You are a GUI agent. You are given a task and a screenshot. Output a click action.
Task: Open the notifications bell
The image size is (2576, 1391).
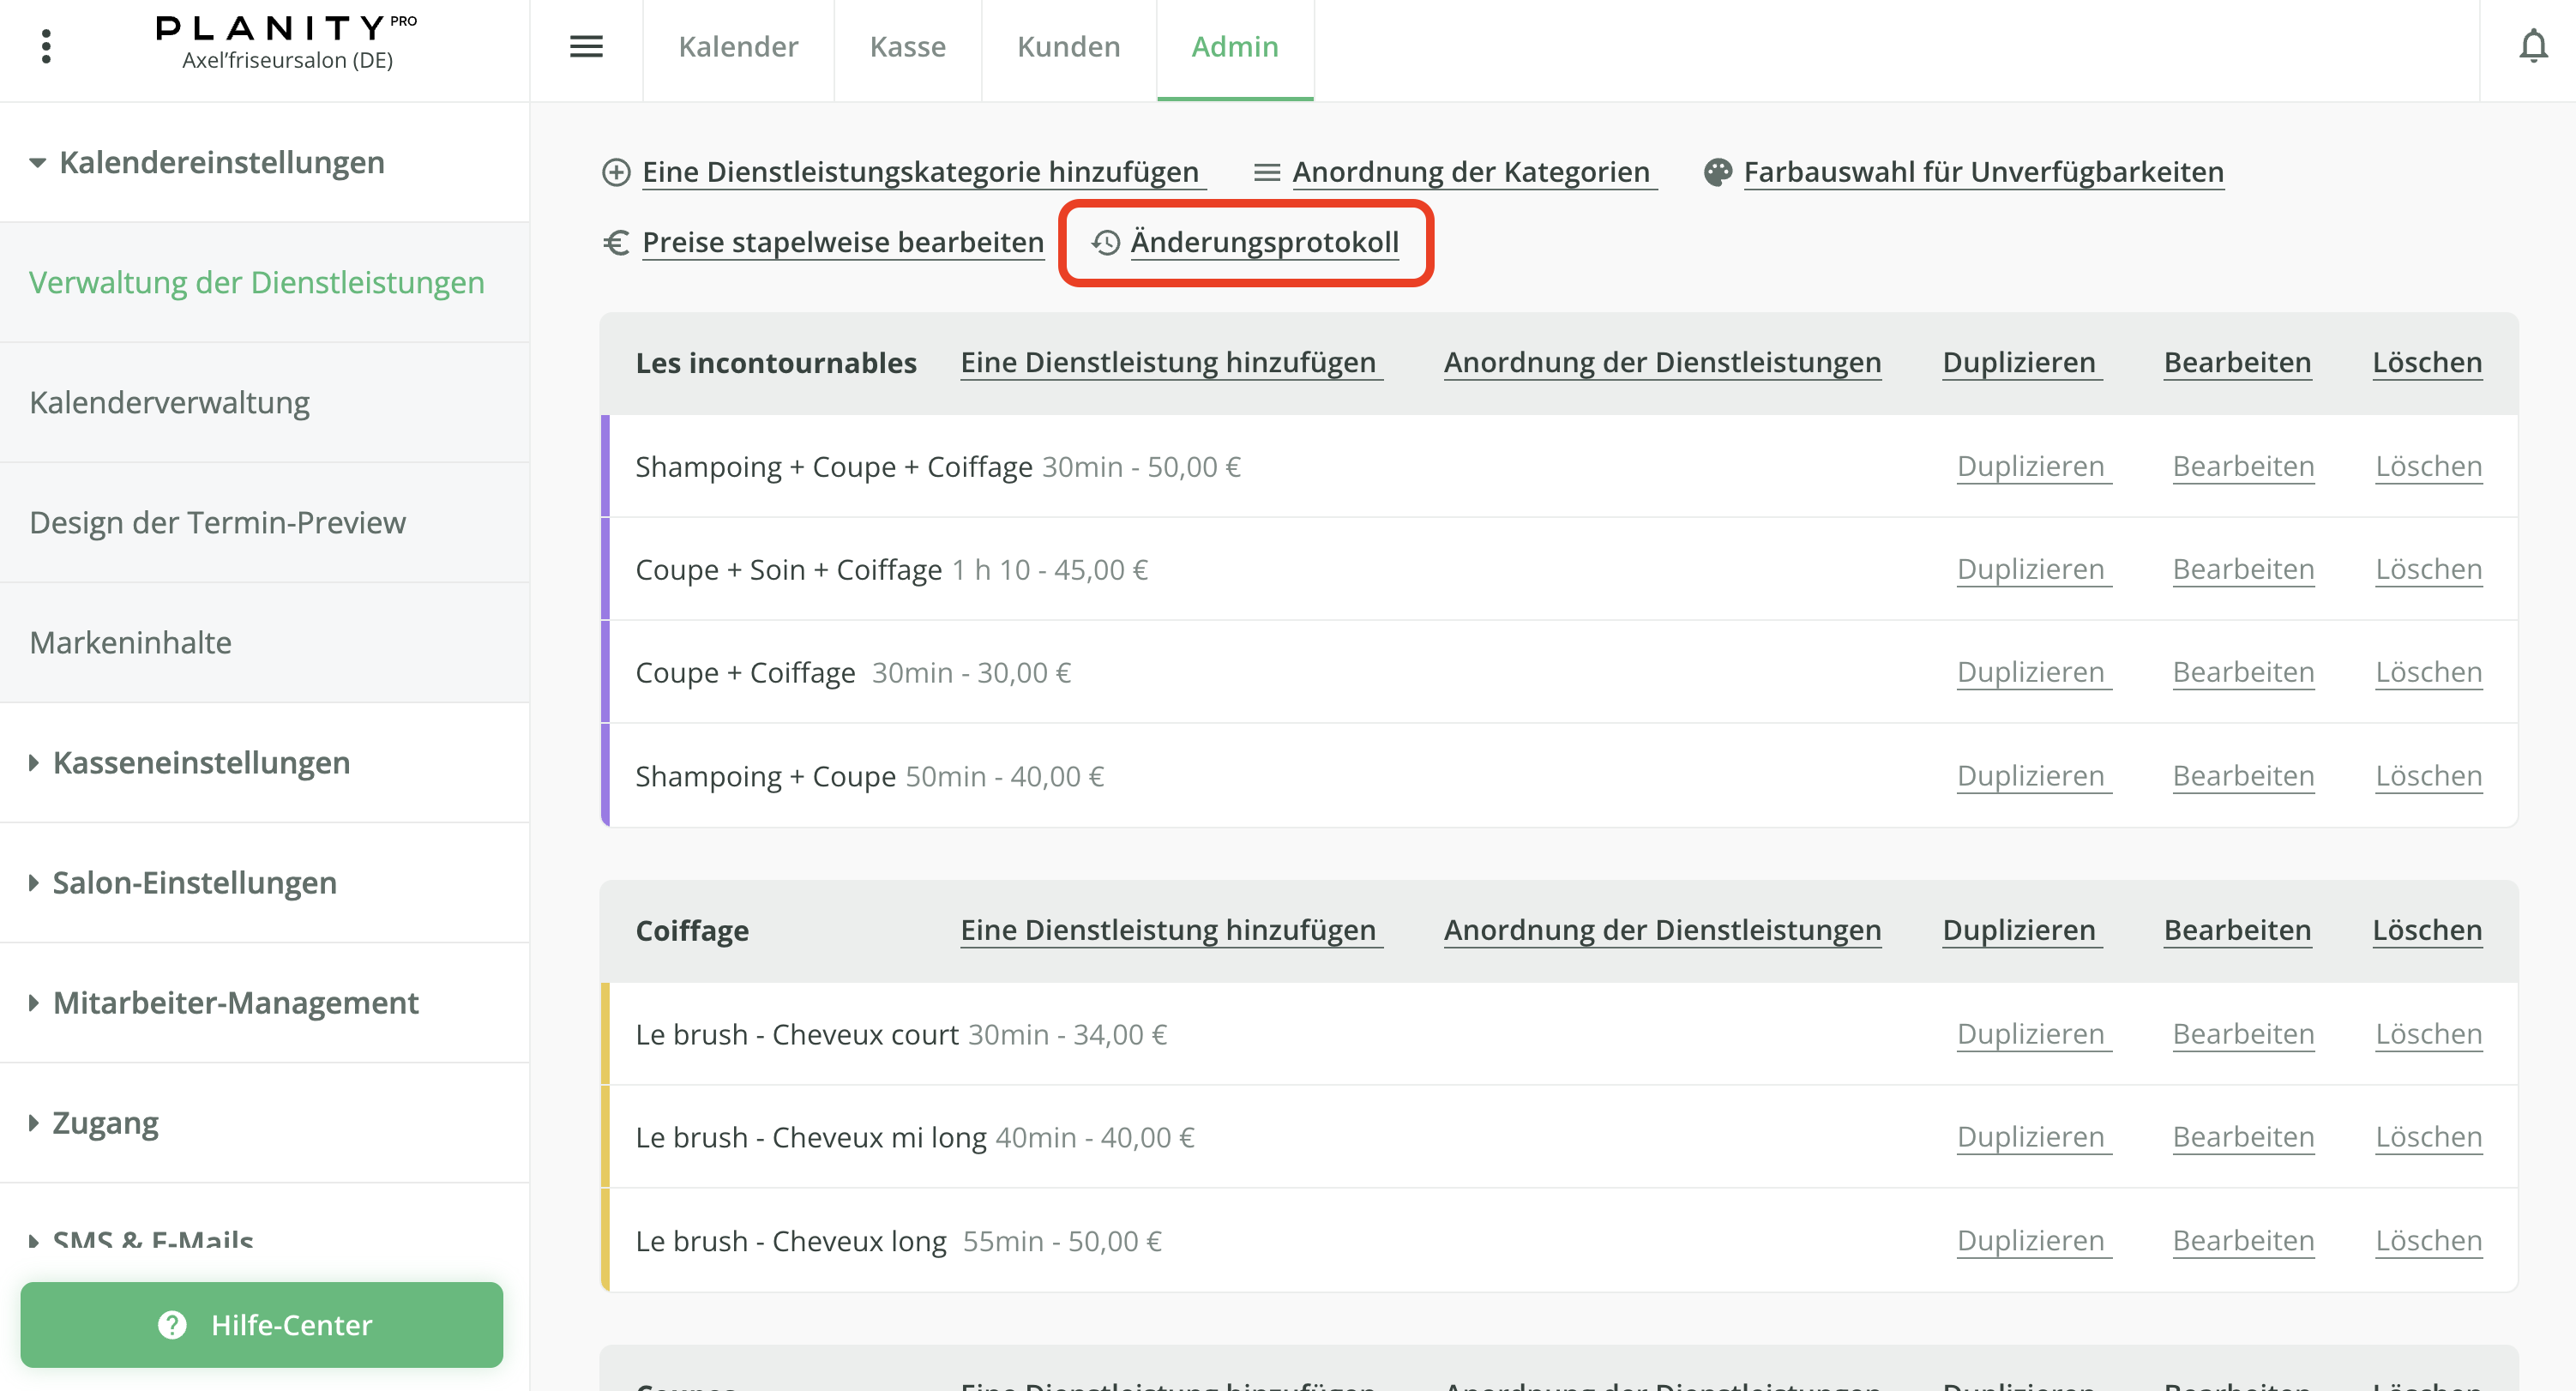2532,46
